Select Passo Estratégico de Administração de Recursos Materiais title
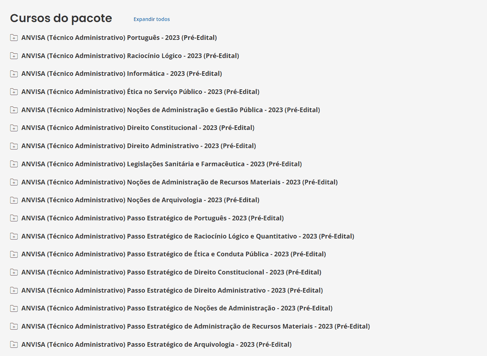The image size is (487, 356). (196, 326)
